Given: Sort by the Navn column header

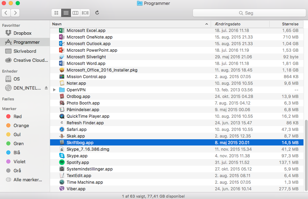Looking at the screenshot, I should pyautogui.click(x=129, y=24).
